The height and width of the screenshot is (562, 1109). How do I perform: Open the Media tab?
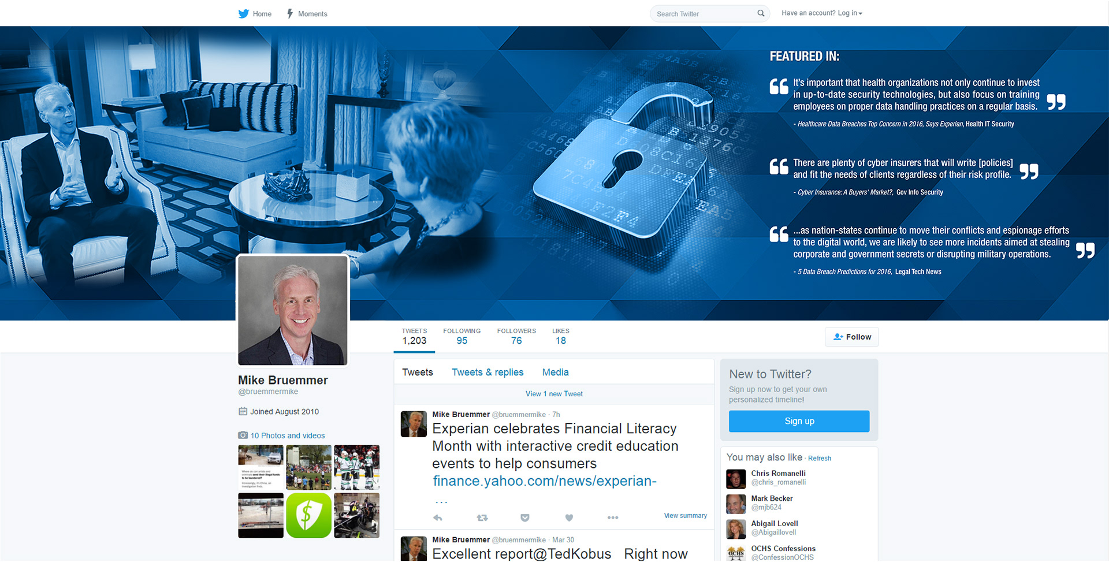click(x=555, y=373)
